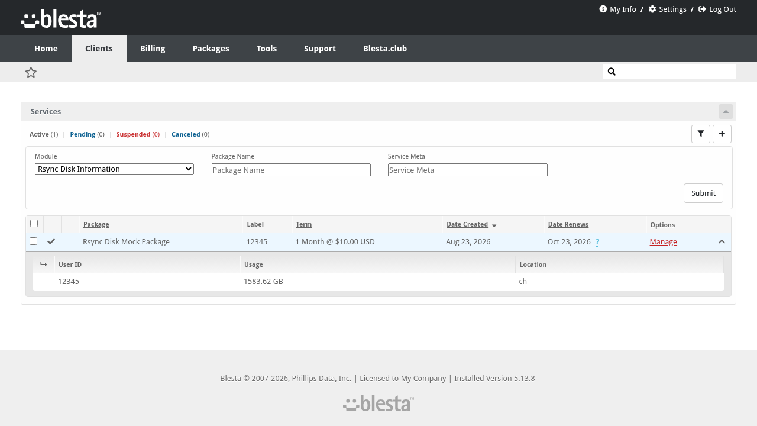Screen dimensions: 757x426
Task: Click the Usage column header
Action: [254, 264]
